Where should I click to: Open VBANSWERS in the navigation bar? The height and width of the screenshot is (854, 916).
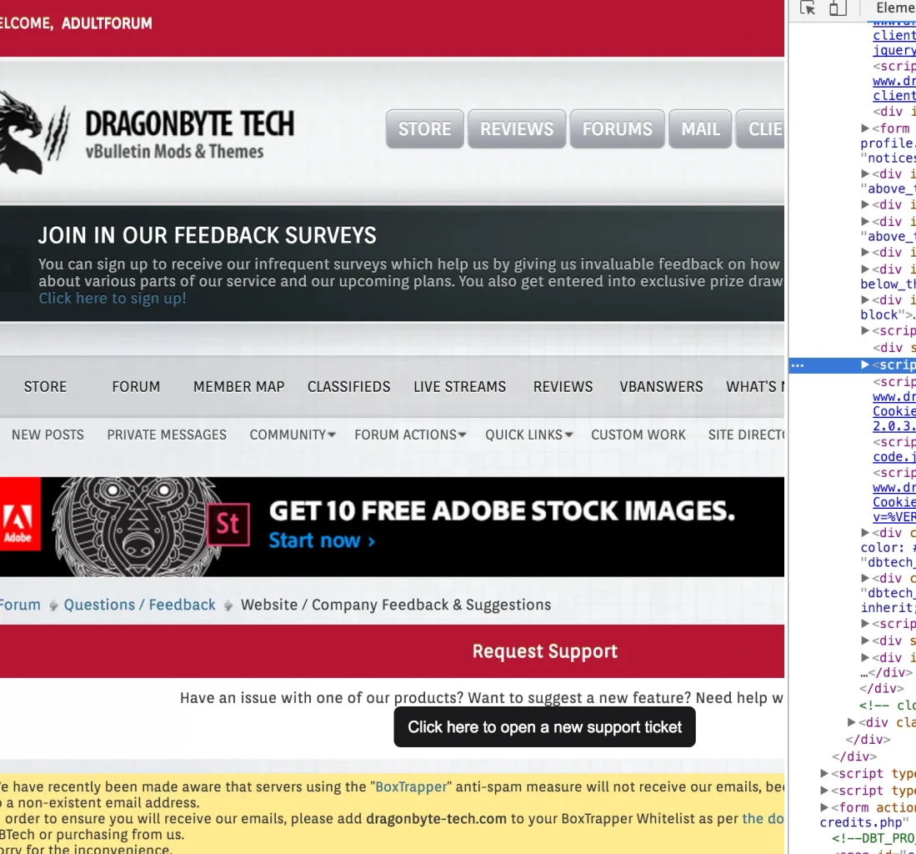click(x=661, y=387)
